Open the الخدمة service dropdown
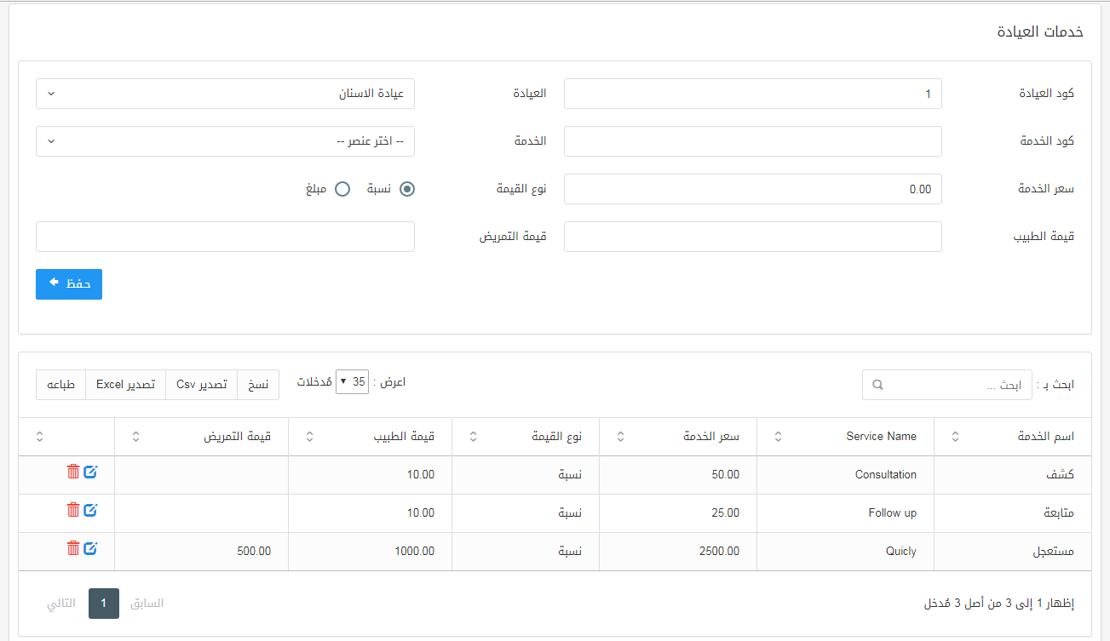The width and height of the screenshot is (1110, 641). click(x=225, y=141)
